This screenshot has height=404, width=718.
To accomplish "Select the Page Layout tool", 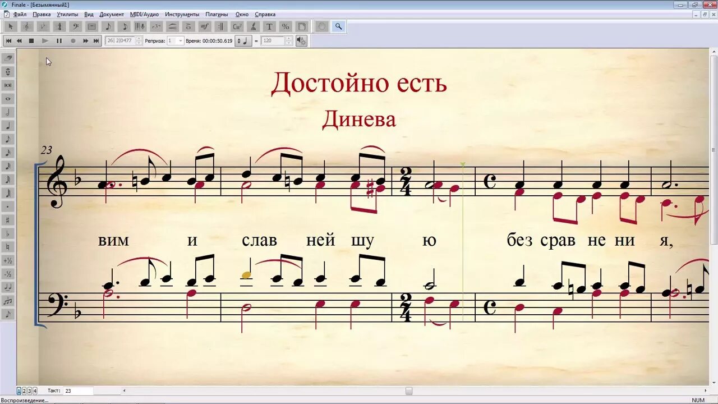I will click(x=301, y=26).
